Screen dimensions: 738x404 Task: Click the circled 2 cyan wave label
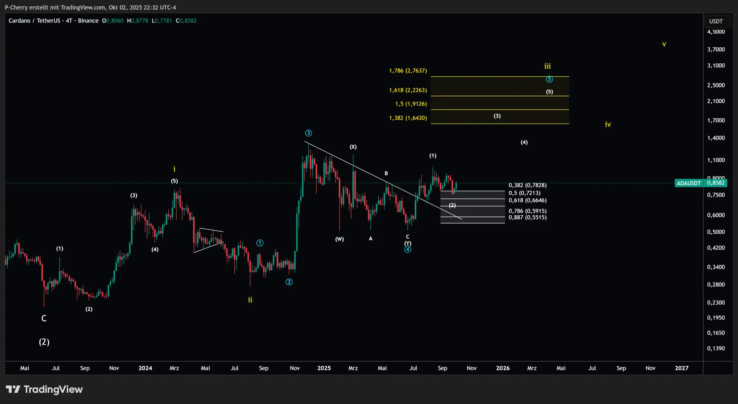(289, 282)
